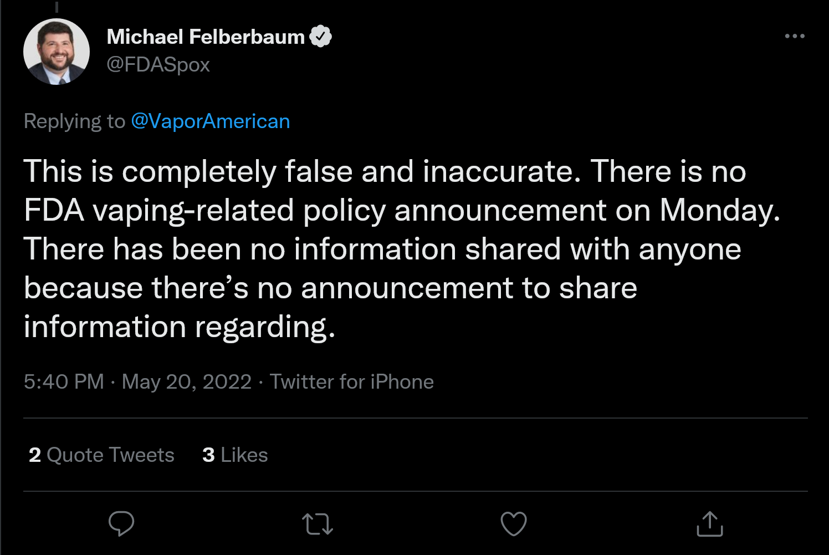Image resolution: width=829 pixels, height=555 pixels.
Task: Go to @VaporAmerican's profile
Action: point(210,121)
